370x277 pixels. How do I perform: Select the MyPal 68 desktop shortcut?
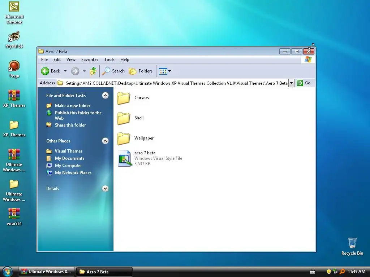14,40
